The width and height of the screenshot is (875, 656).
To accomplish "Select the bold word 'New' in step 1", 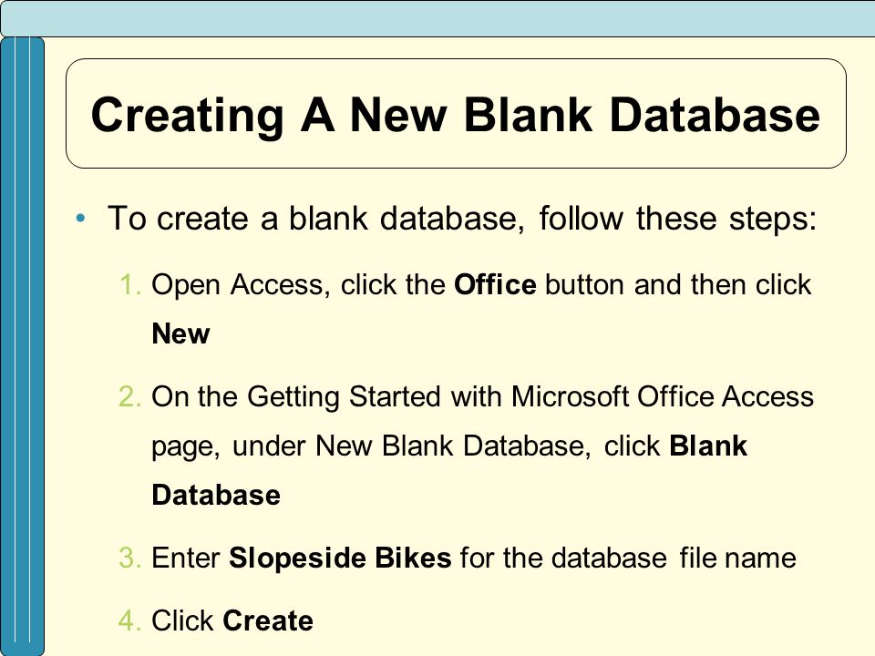I will click(x=180, y=334).
